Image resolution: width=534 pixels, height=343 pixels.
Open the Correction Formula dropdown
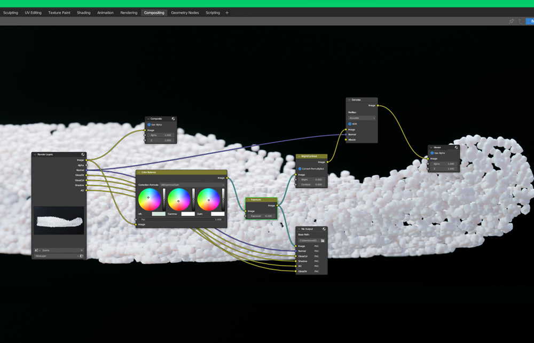192,185
